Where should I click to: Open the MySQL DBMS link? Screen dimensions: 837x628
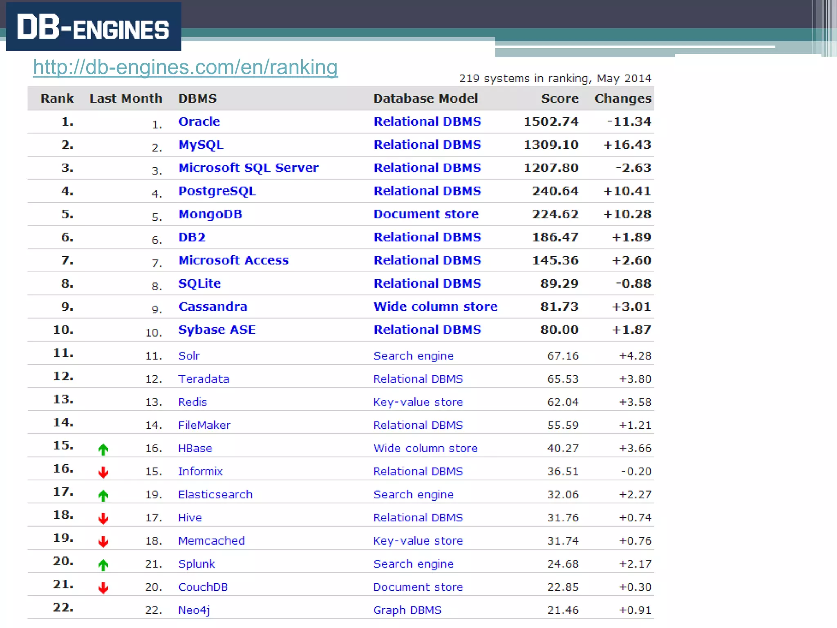[x=201, y=145]
